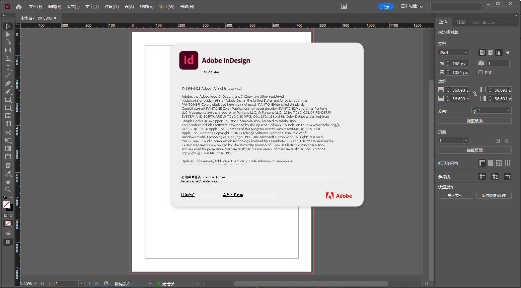The height and width of the screenshot is (288, 521).
Task: Toggle lock guides button
Action: tap(495, 176)
